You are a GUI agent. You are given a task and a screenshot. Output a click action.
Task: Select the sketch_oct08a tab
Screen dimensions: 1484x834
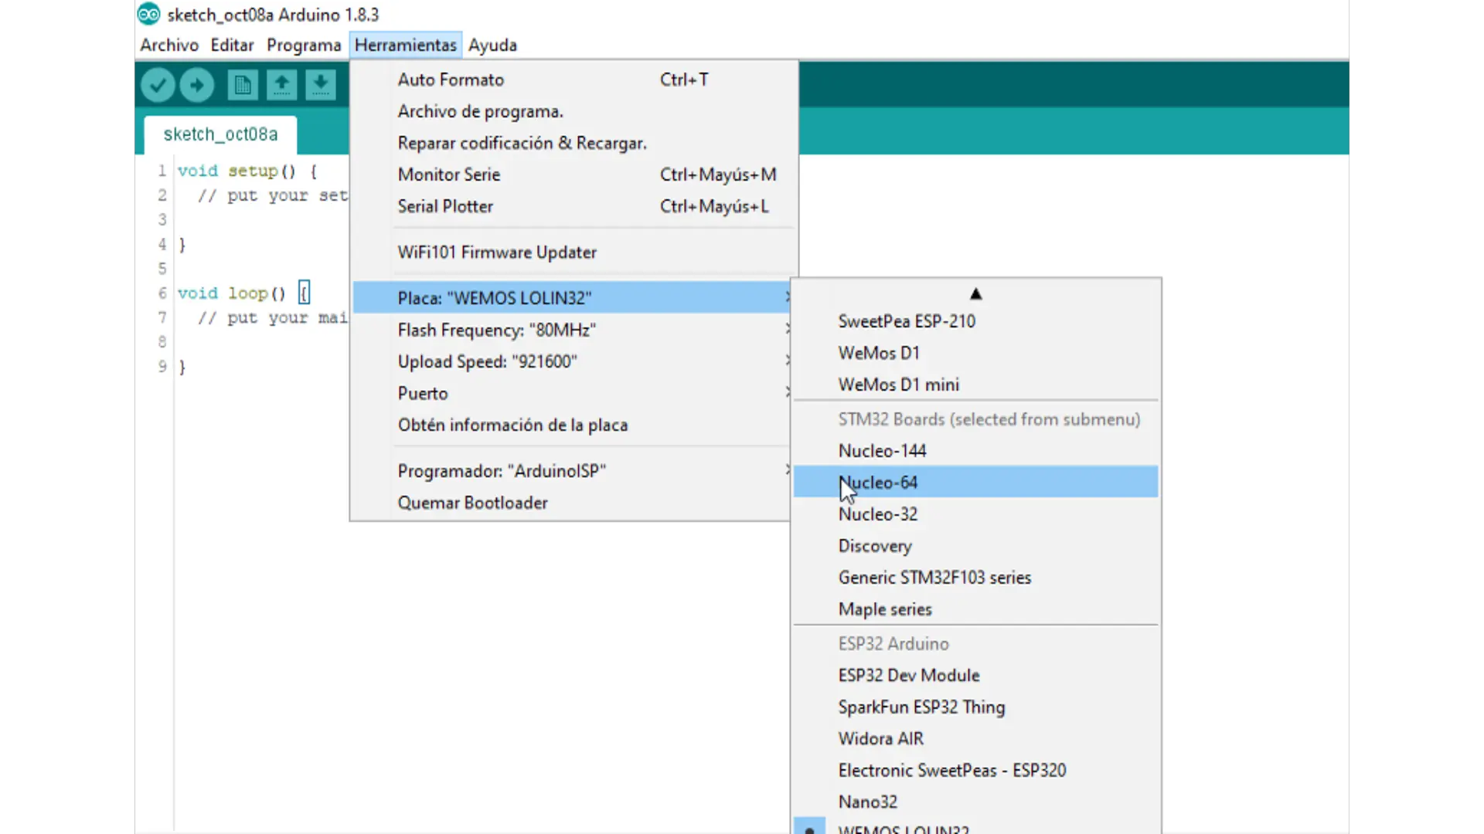click(220, 134)
